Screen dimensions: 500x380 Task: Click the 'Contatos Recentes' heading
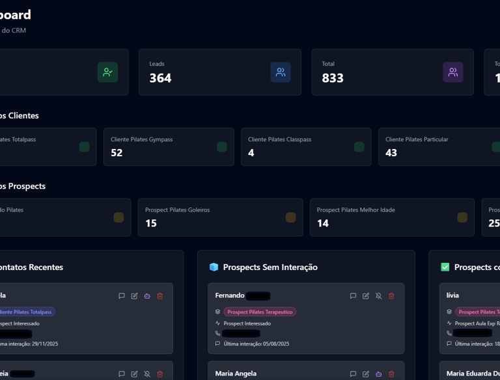point(31,267)
